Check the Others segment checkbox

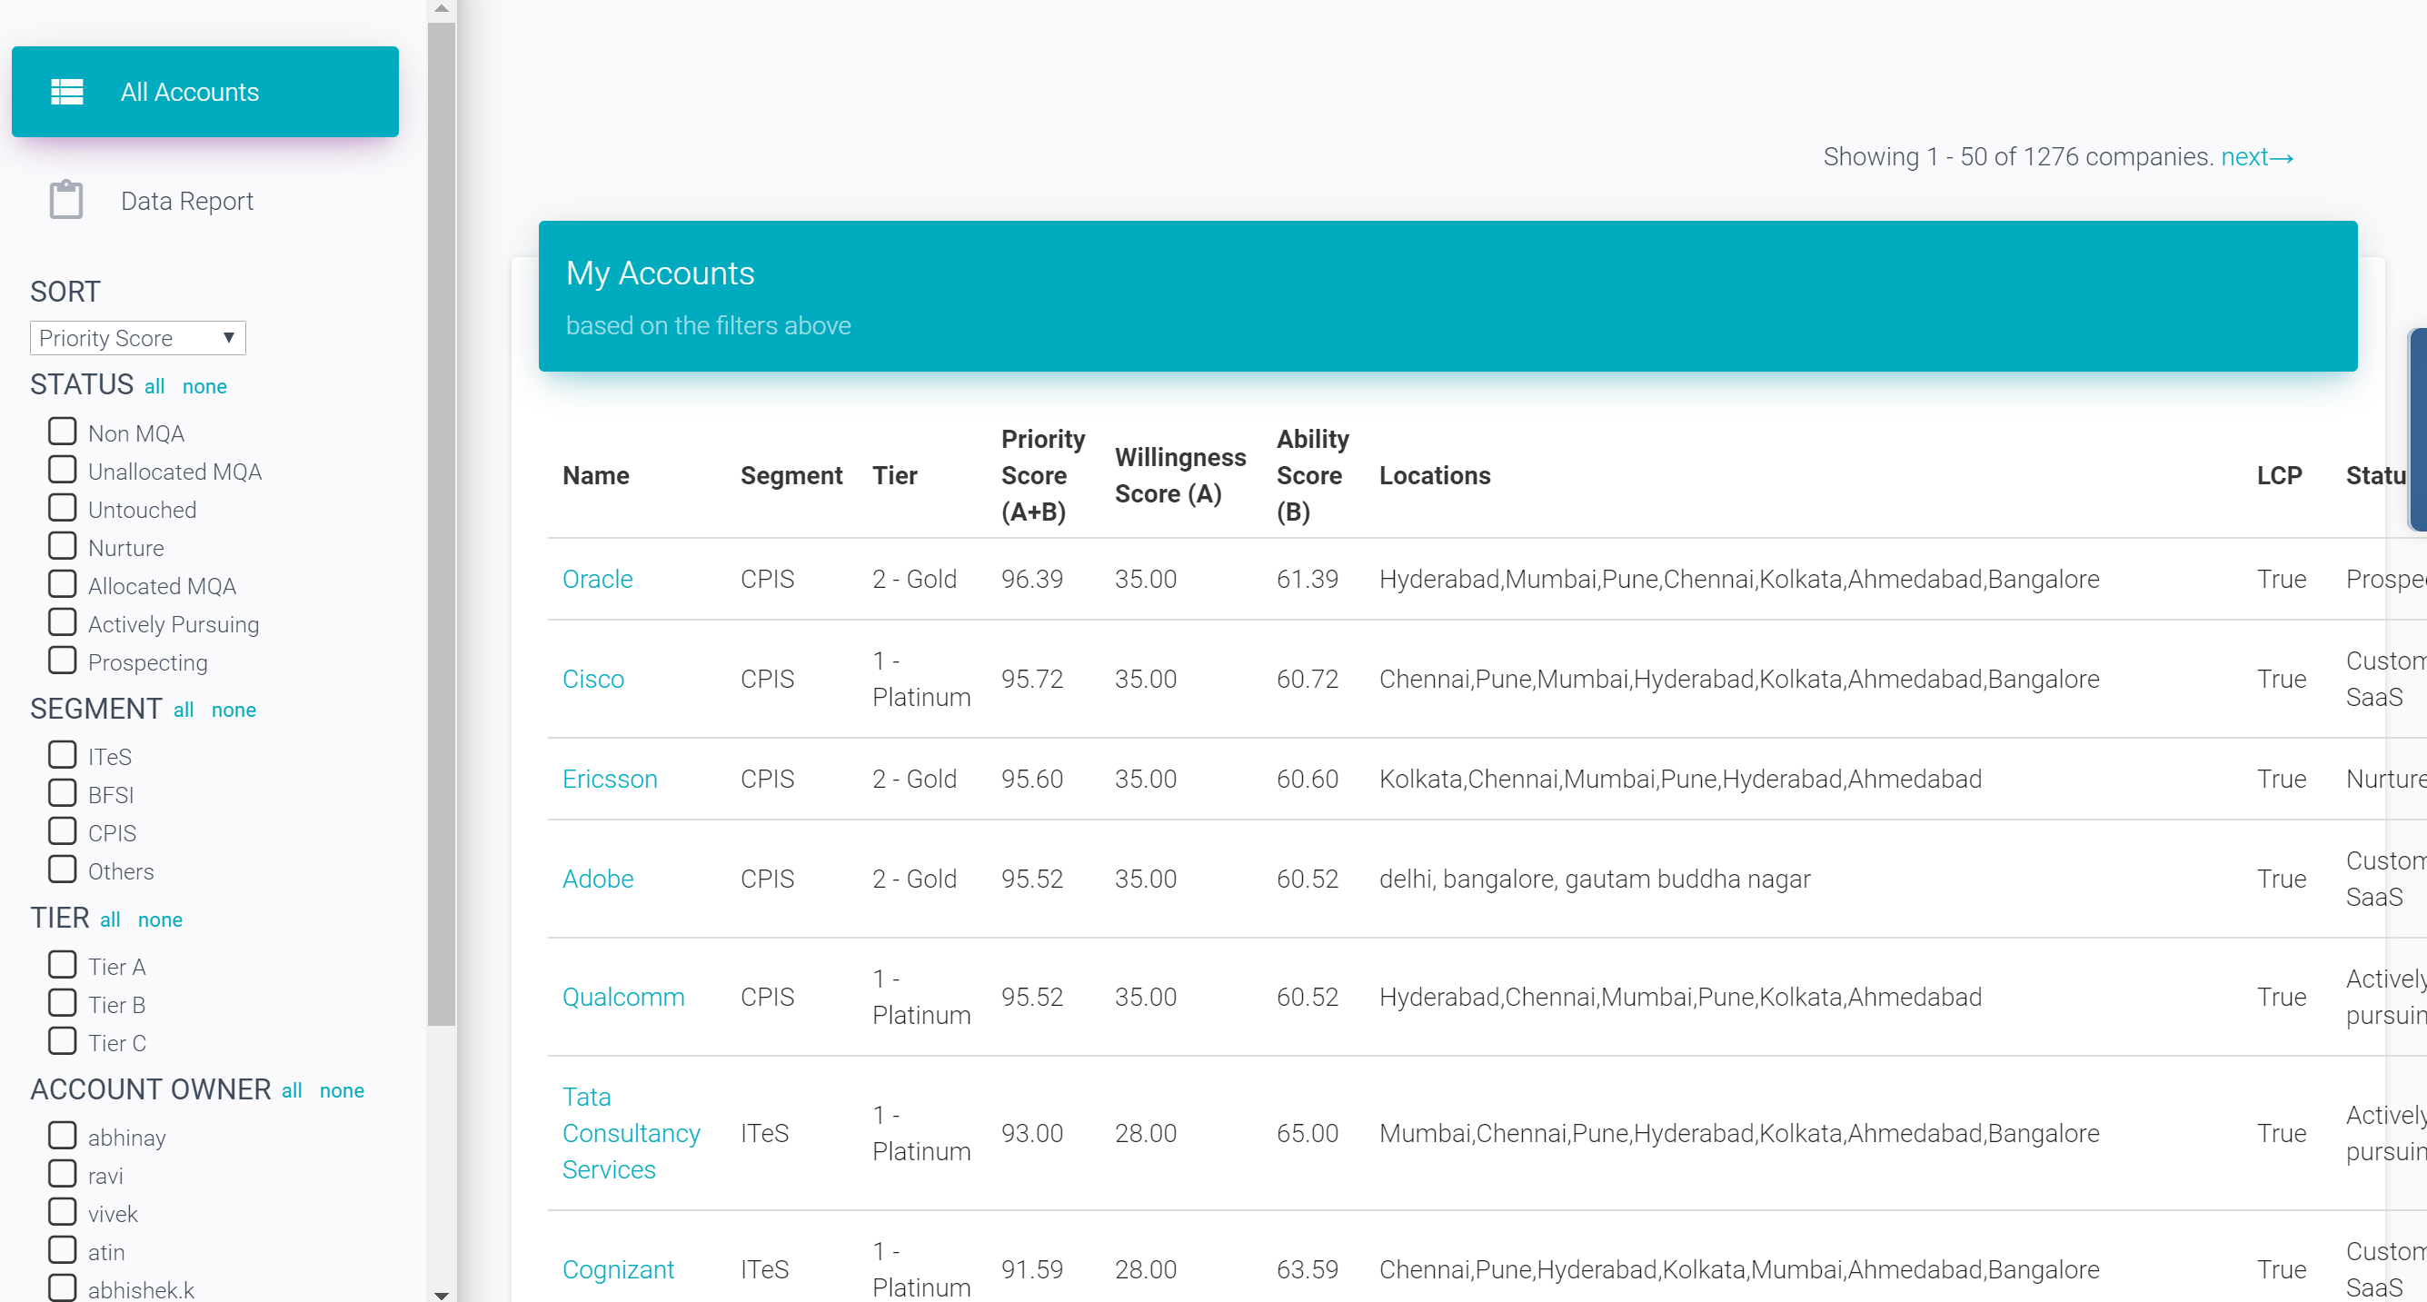pos(62,870)
